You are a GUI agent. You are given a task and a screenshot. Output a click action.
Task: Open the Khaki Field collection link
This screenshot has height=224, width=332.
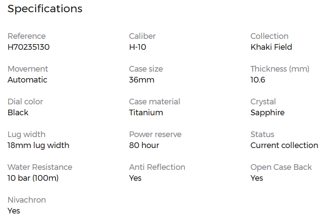tap(271, 47)
